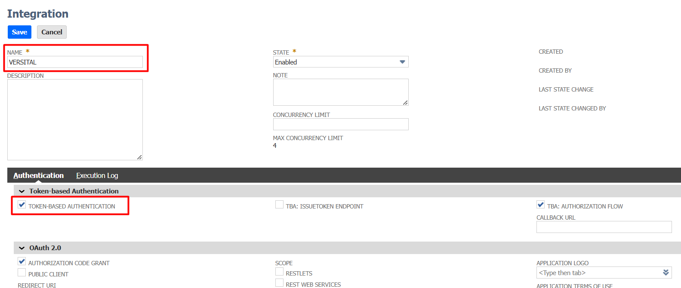Open the State dropdown
Screen dimensions: 681x288
340,62
